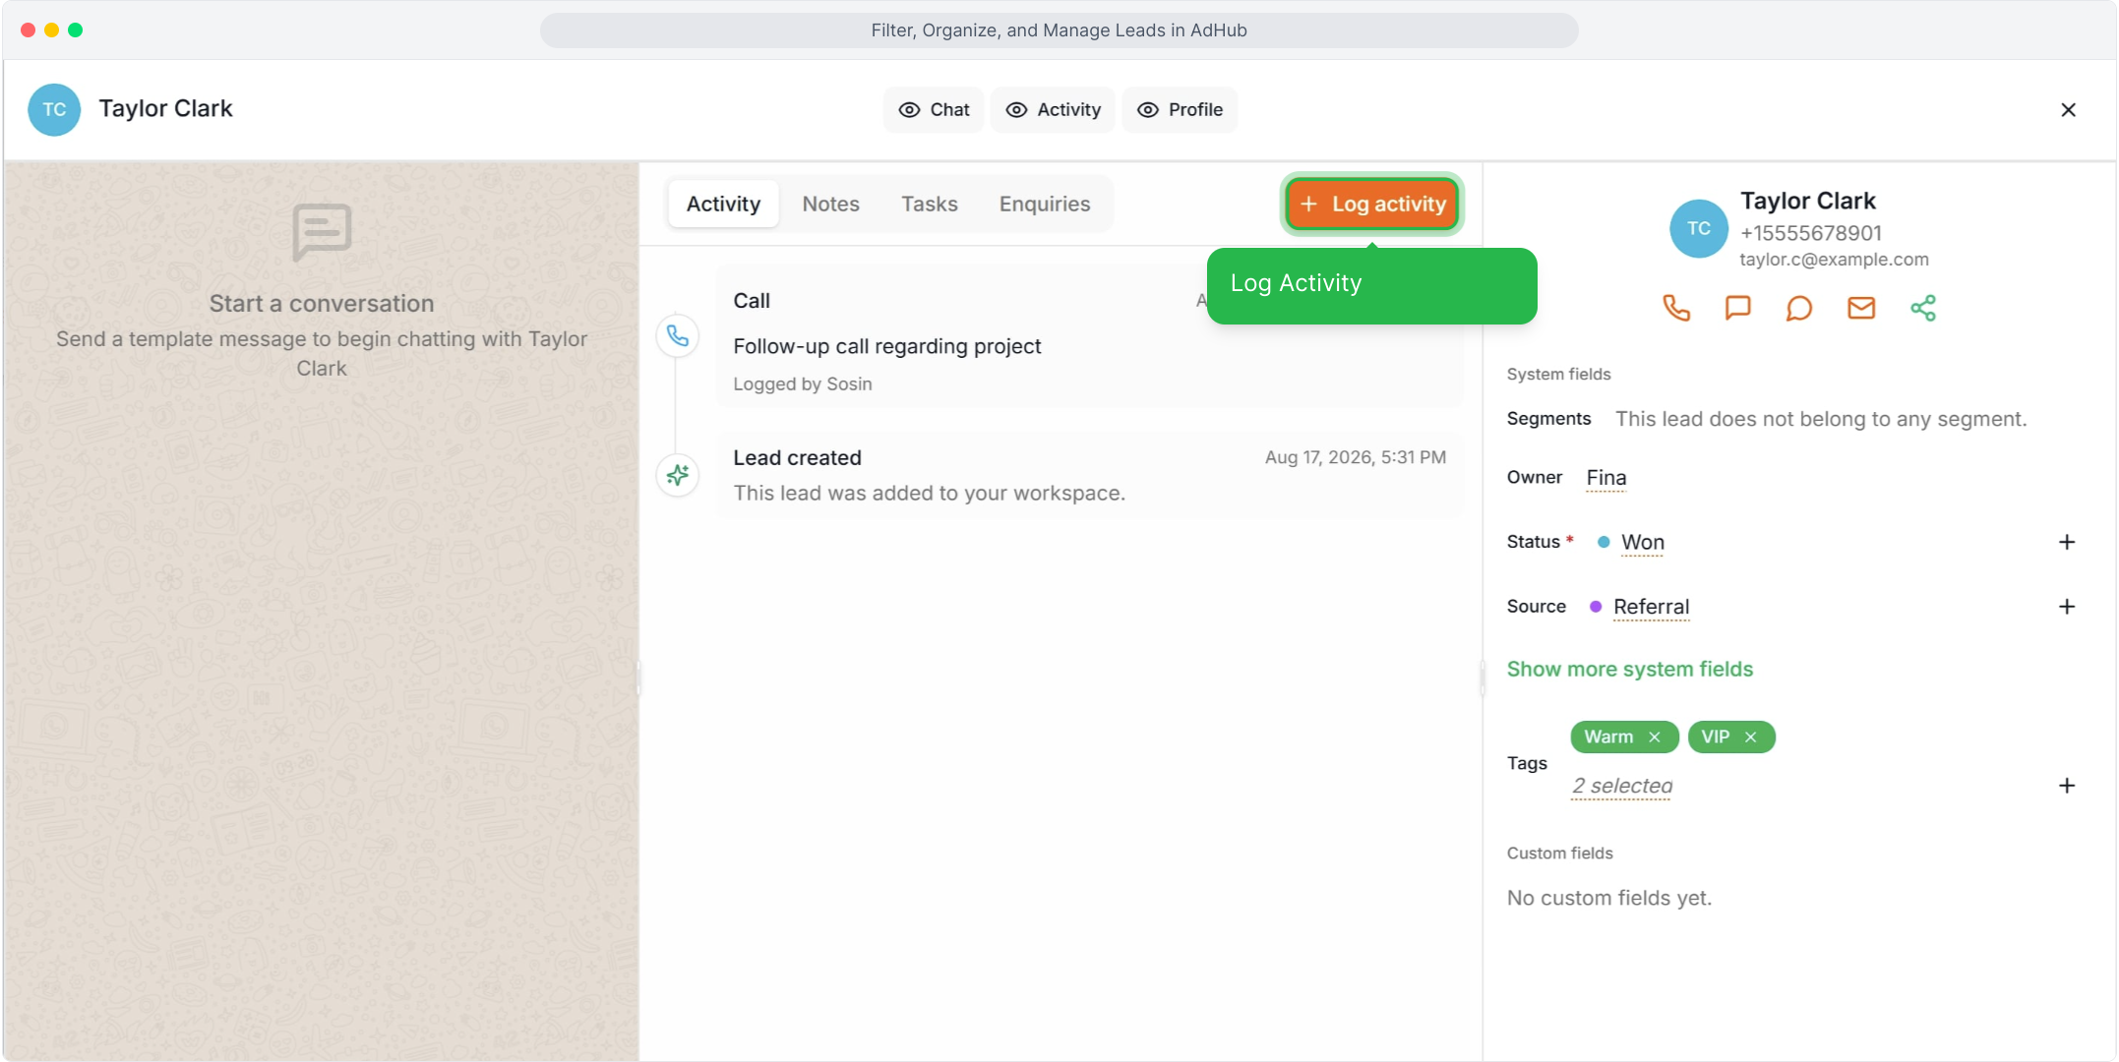Click the TC avatar in profile panel

[x=1699, y=228]
